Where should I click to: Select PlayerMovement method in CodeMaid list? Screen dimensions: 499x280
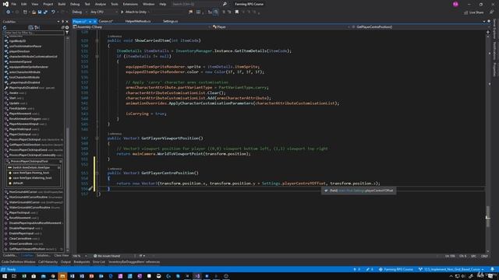(20, 114)
